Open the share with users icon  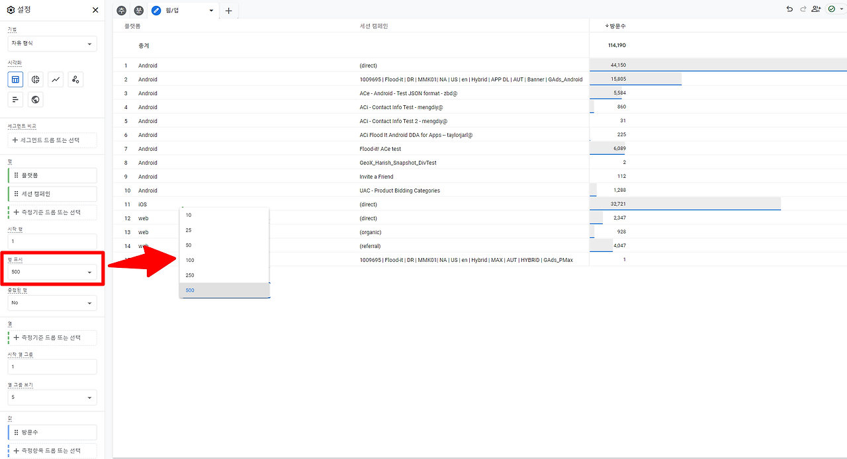tap(816, 9)
